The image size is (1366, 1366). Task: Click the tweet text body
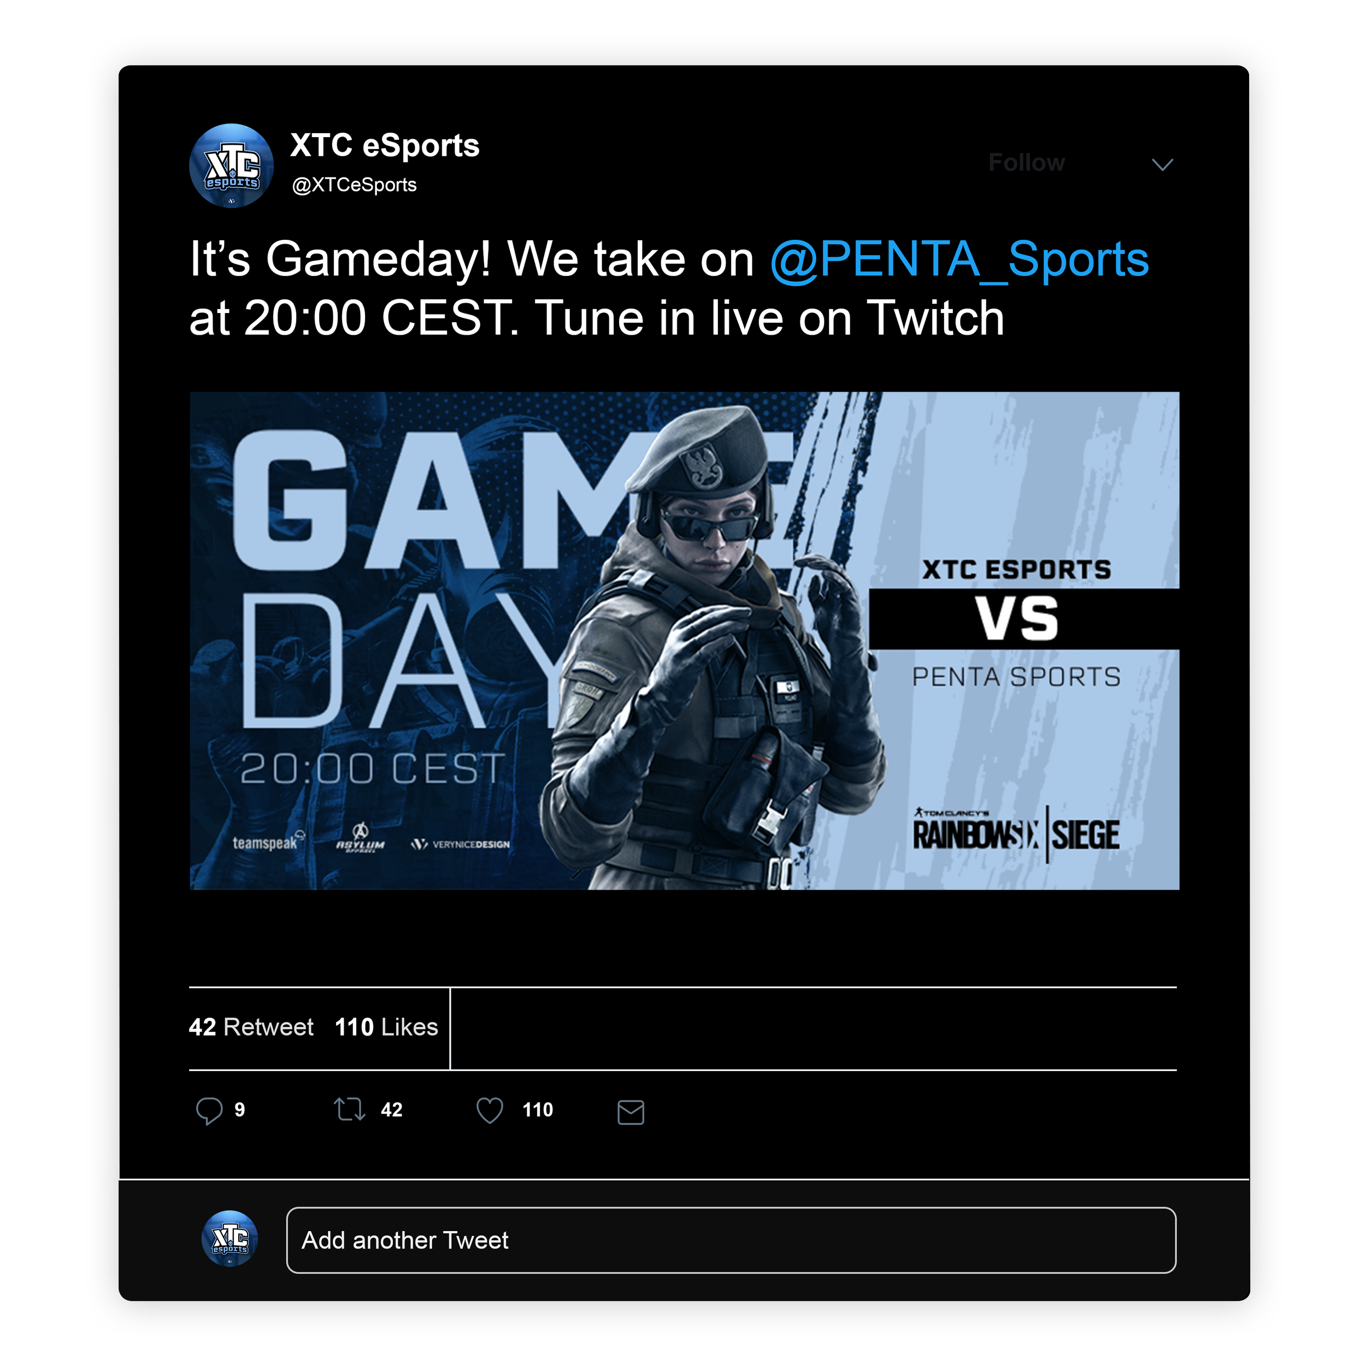click(x=669, y=288)
